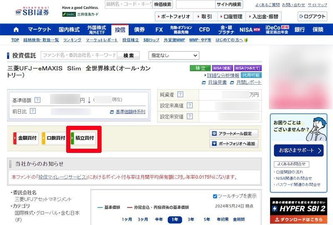Select 全期間 chart period

[x=239, y=219]
